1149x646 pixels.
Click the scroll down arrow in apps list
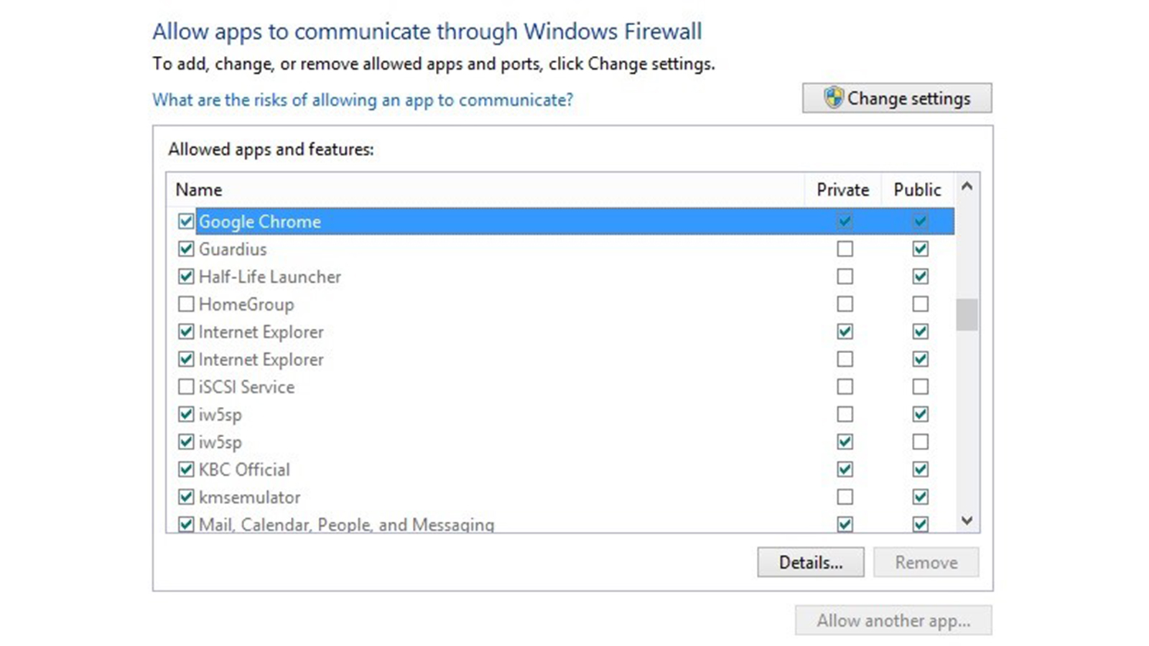point(967,520)
